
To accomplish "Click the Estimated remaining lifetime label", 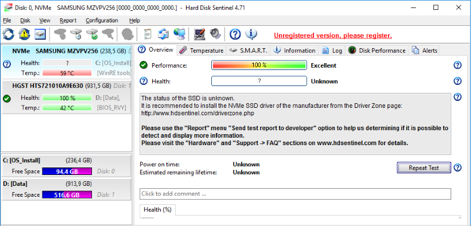I will [x=179, y=173].
